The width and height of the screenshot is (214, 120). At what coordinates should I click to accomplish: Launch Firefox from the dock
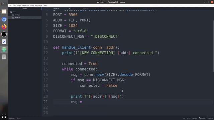(4, 27)
